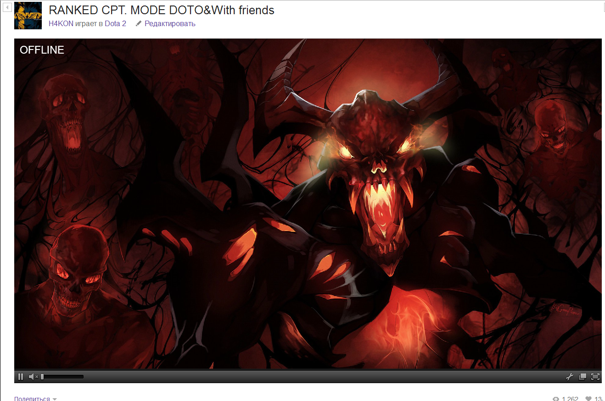Click the stream title text

pyautogui.click(x=162, y=10)
